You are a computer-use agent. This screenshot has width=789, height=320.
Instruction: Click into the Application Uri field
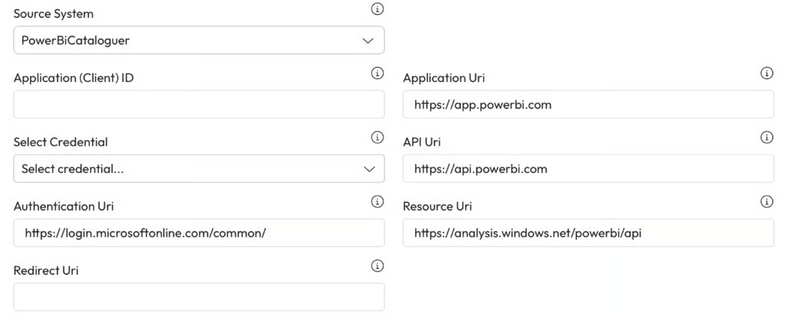(588, 105)
